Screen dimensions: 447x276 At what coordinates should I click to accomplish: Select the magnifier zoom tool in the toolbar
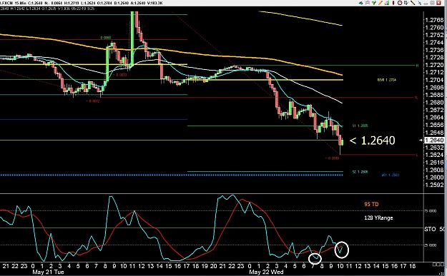(368, 3)
